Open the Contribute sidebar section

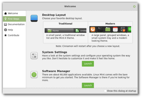(14, 35)
